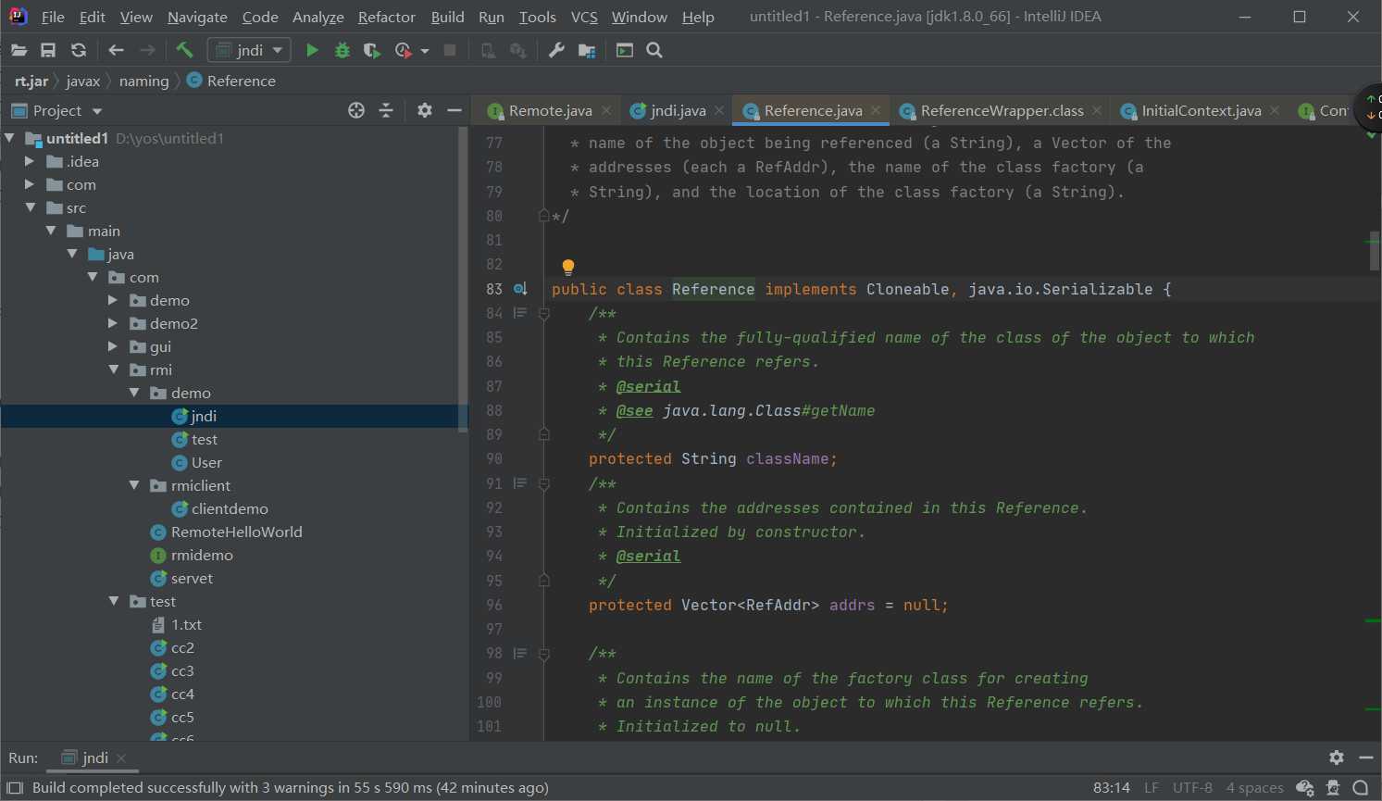The height and width of the screenshot is (801, 1382).
Task: Click the UTF-8 encoding in status bar
Action: coord(1192,788)
